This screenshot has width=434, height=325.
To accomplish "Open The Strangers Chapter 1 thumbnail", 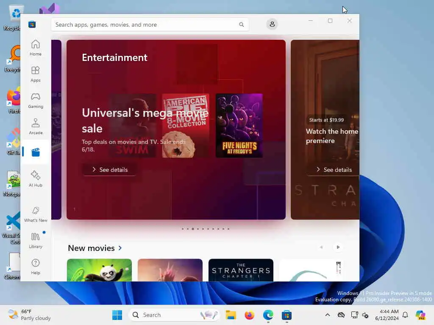I will (241, 270).
